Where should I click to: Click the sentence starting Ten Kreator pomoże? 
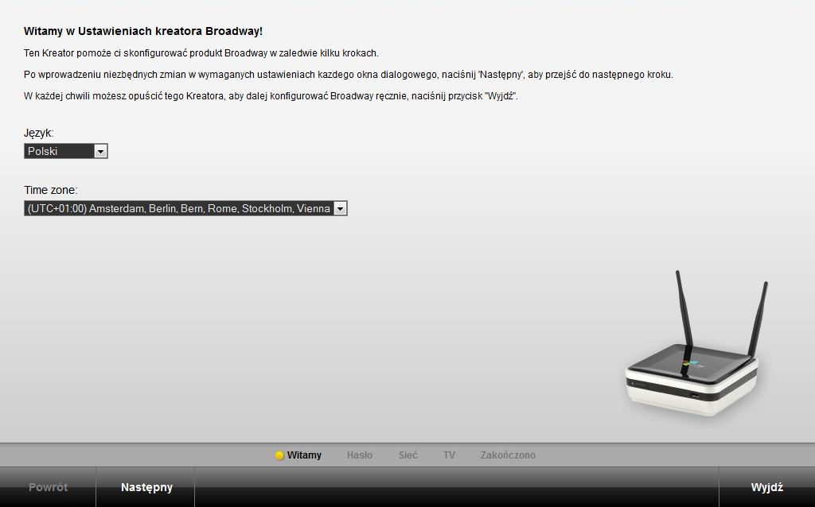[201, 53]
